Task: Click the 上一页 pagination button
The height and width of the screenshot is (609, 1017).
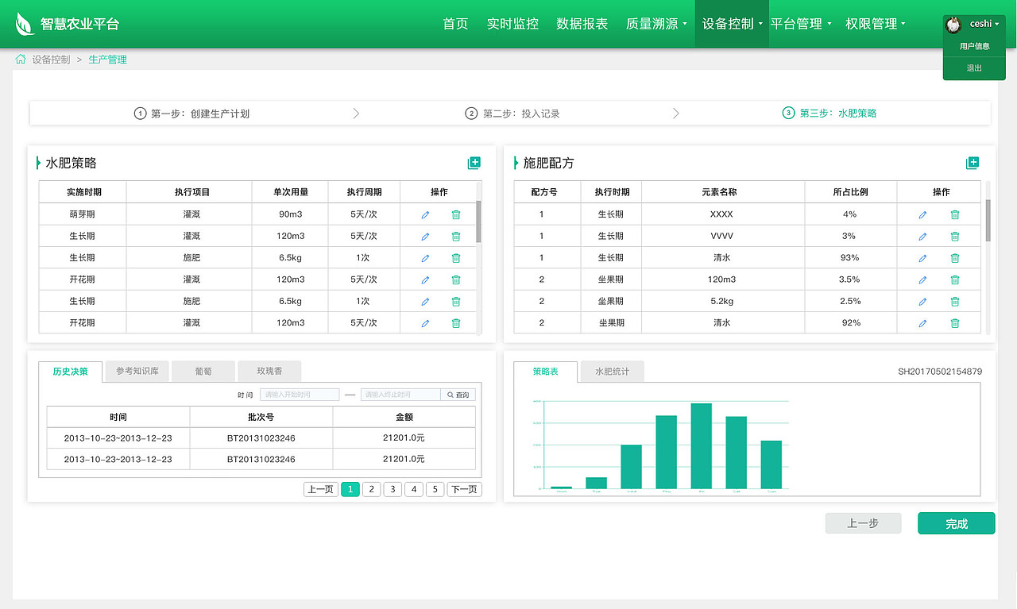Action: pos(321,489)
